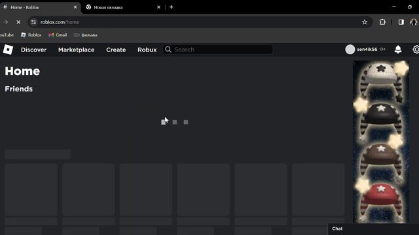Restore the browser window size
The width and height of the screenshot is (419, 235).
click(x=410, y=7)
